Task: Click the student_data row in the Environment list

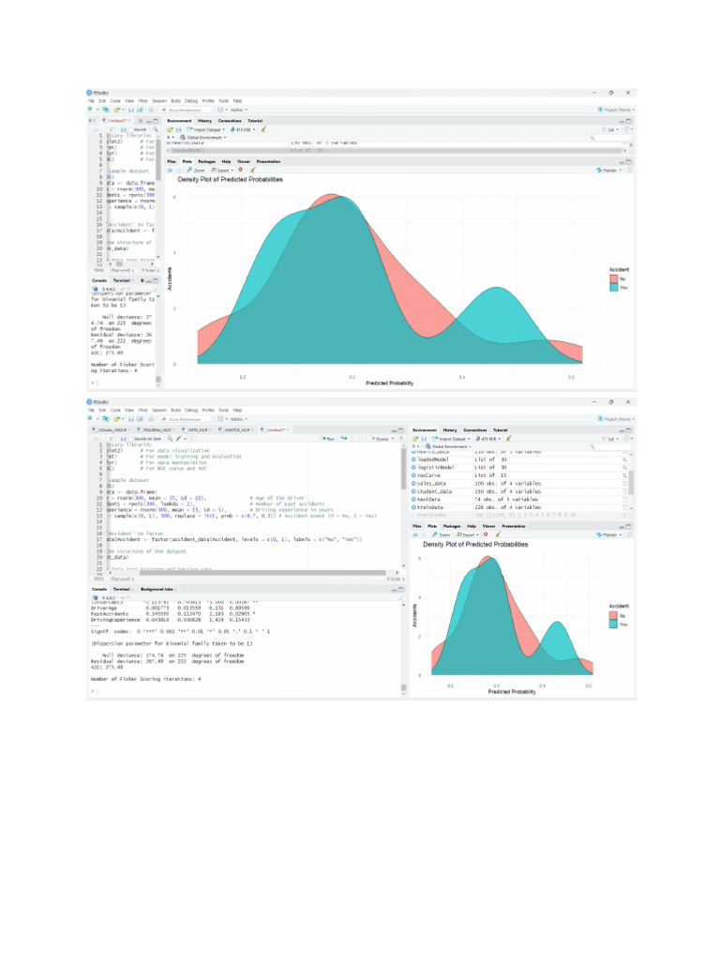Action: point(519,491)
